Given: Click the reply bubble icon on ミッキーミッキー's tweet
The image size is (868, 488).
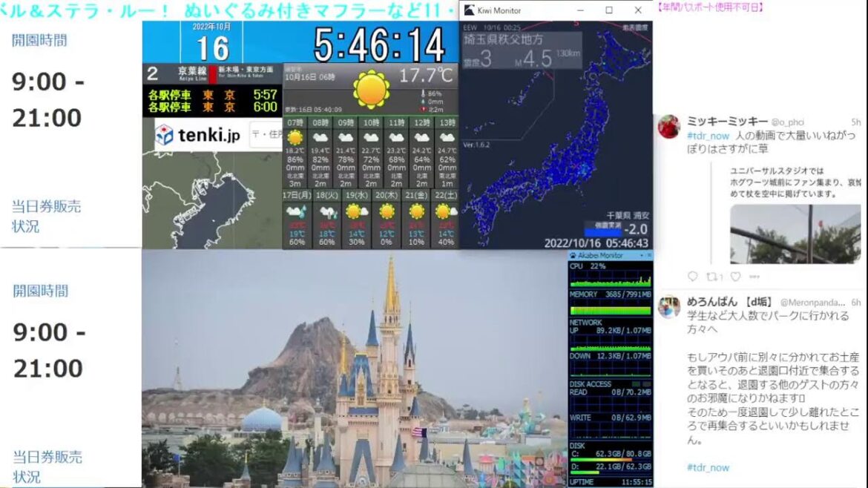Looking at the screenshot, I should [693, 275].
